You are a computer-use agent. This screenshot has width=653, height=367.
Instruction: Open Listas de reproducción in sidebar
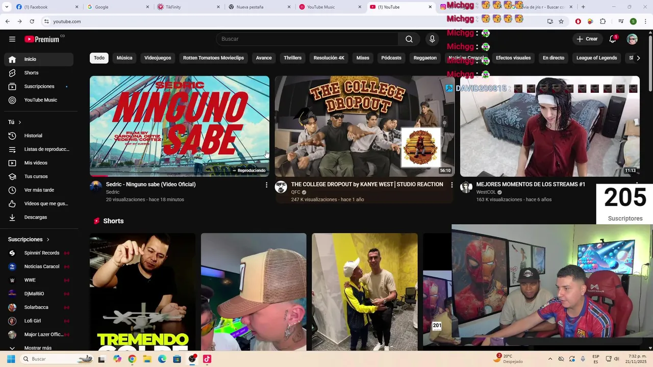[x=39, y=149]
